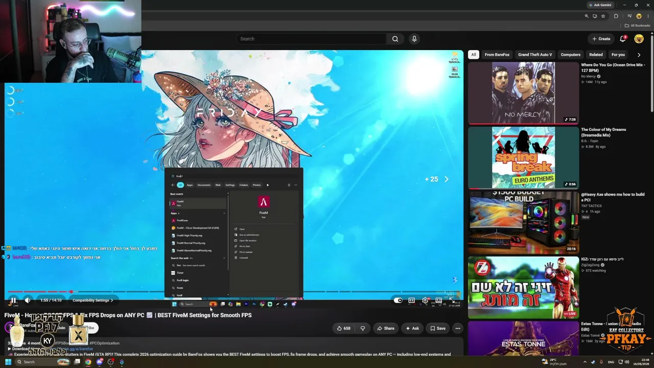Click the YouTube search input field
The height and width of the screenshot is (368, 654).
(x=311, y=39)
